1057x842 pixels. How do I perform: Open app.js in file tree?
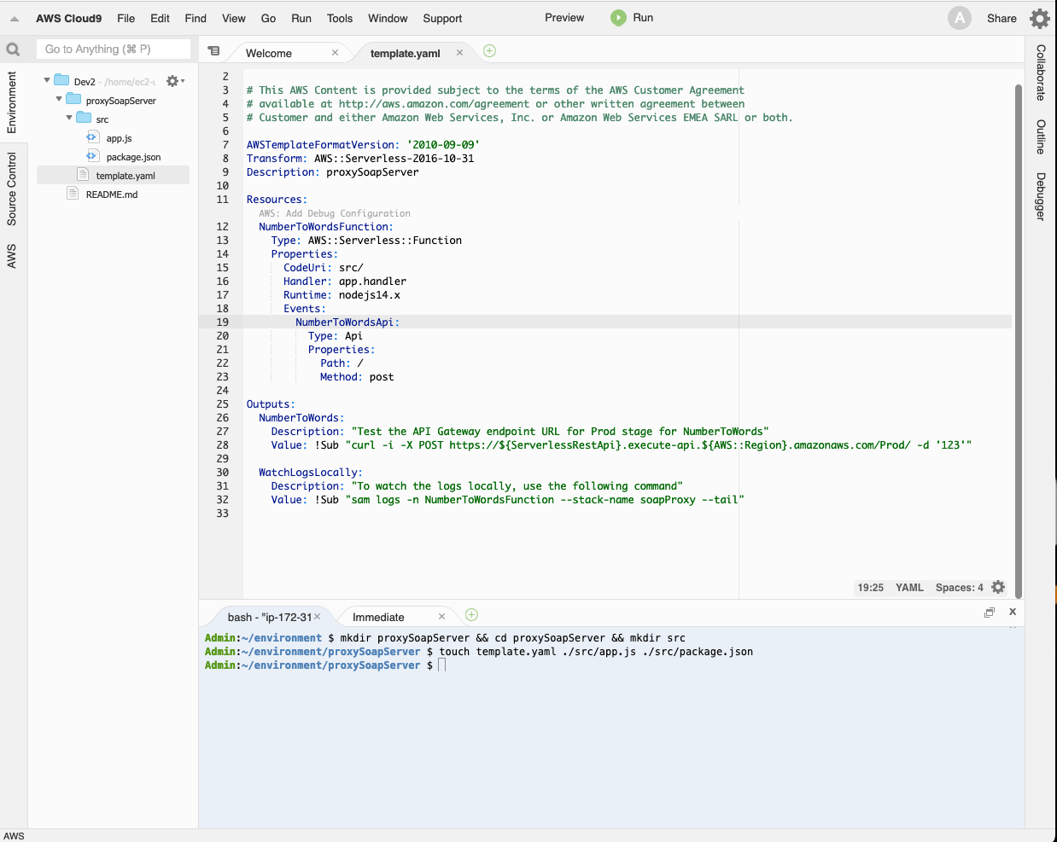click(x=119, y=138)
